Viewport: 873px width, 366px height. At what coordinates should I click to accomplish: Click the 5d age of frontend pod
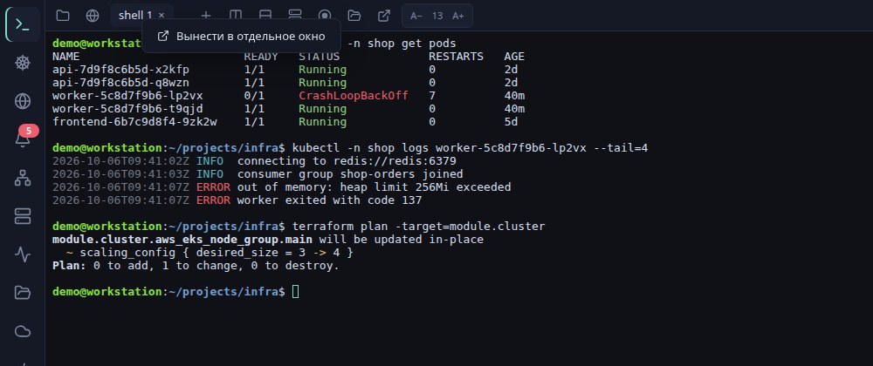coord(511,122)
